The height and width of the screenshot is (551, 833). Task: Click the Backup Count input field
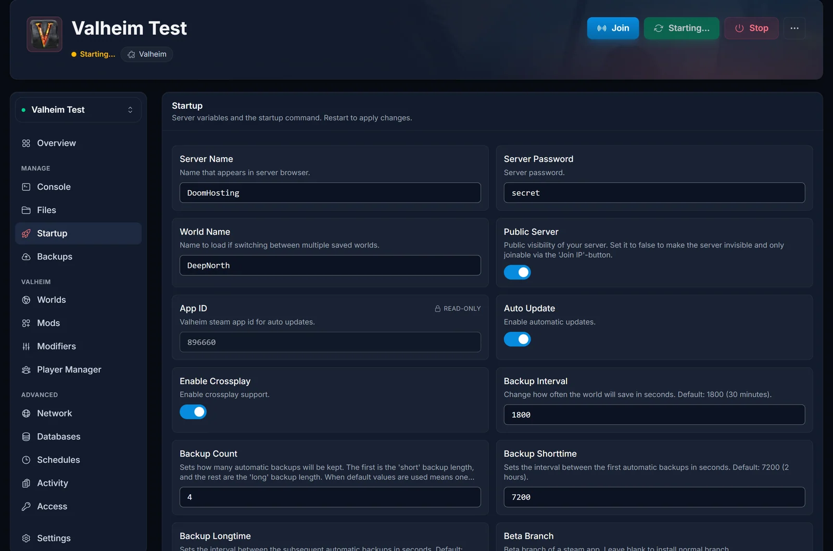[x=330, y=497]
